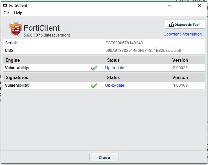This screenshot has width=208, height=165.
Task: Click the Signatures section header
Action: tap(17, 78)
